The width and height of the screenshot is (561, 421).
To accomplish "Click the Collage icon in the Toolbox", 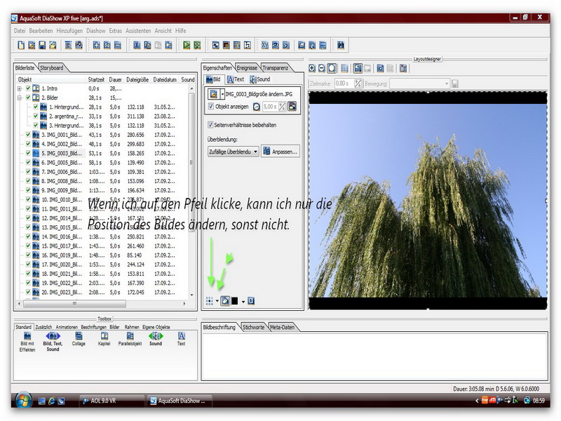I will click(x=79, y=336).
